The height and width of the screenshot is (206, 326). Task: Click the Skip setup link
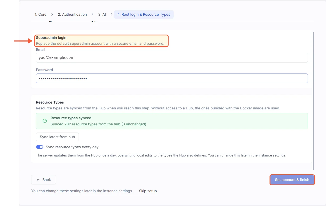coord(148,191)
